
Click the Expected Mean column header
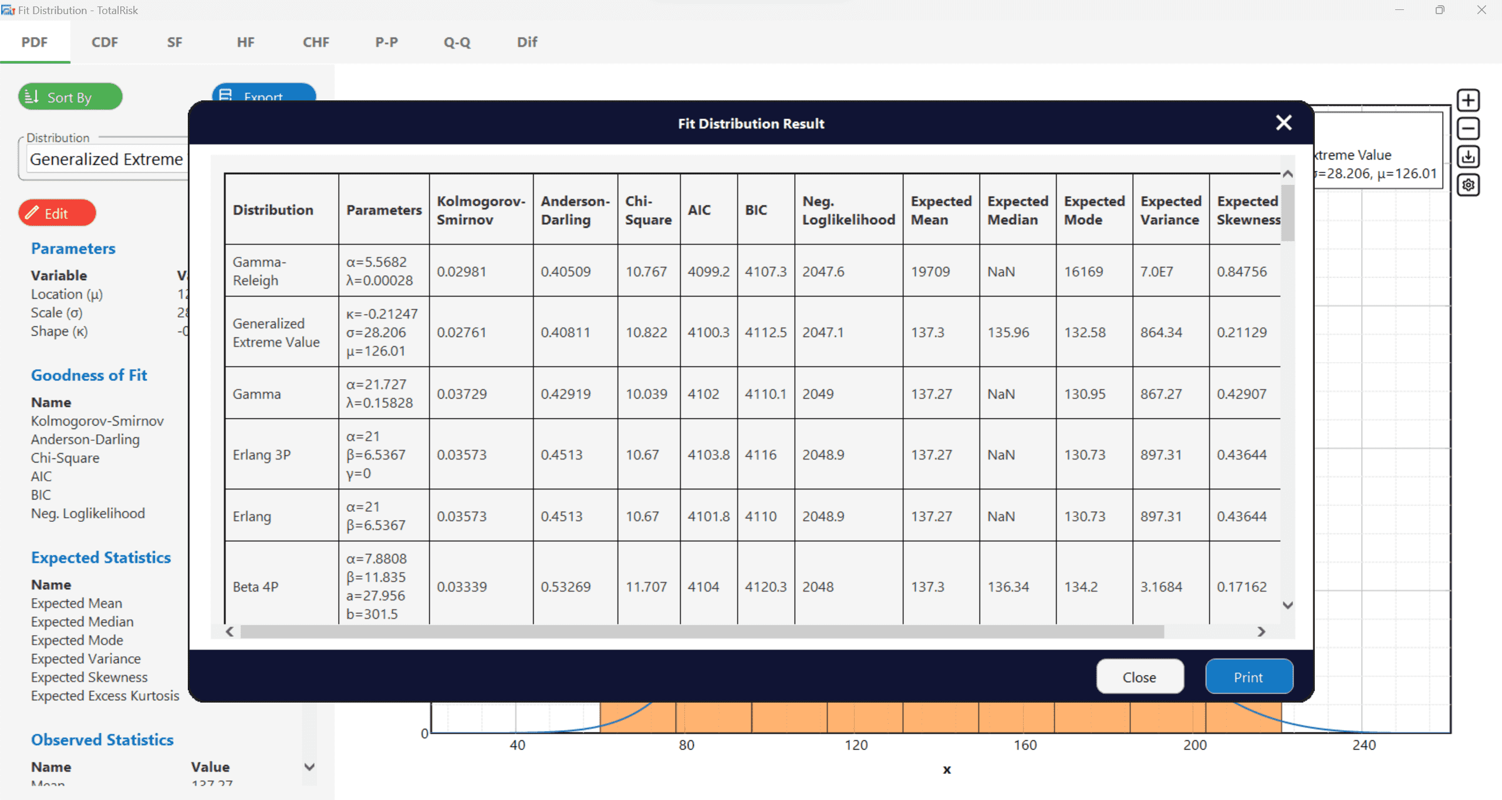pos(941,210)
